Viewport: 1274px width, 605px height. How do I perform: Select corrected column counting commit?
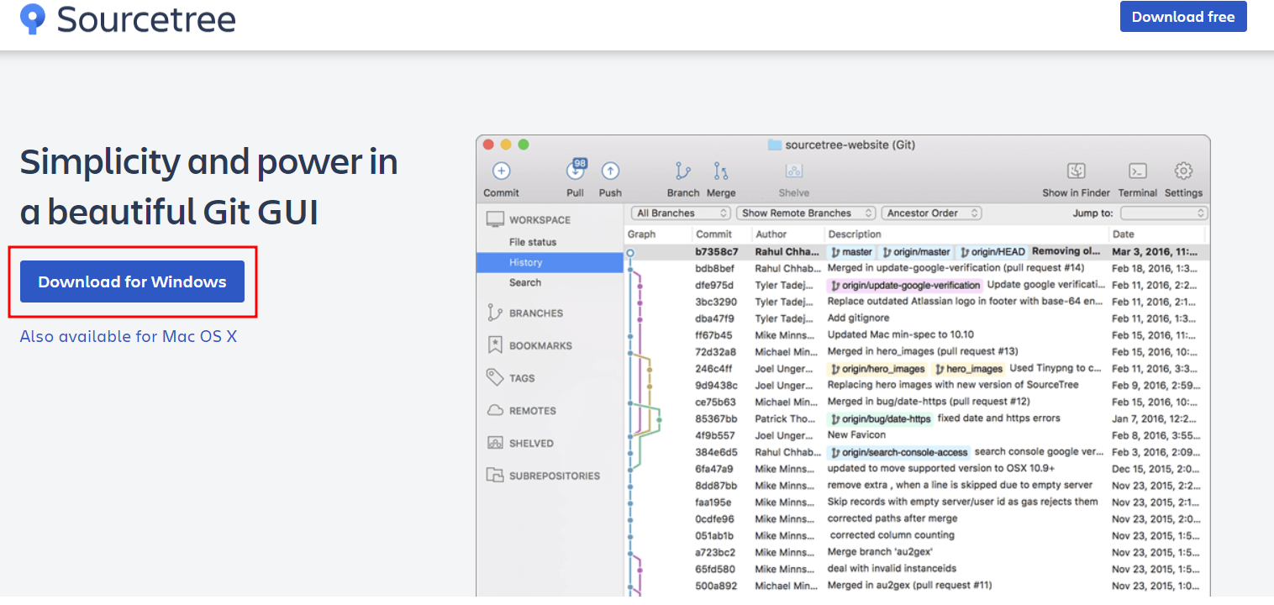click(x=917, y=535)
